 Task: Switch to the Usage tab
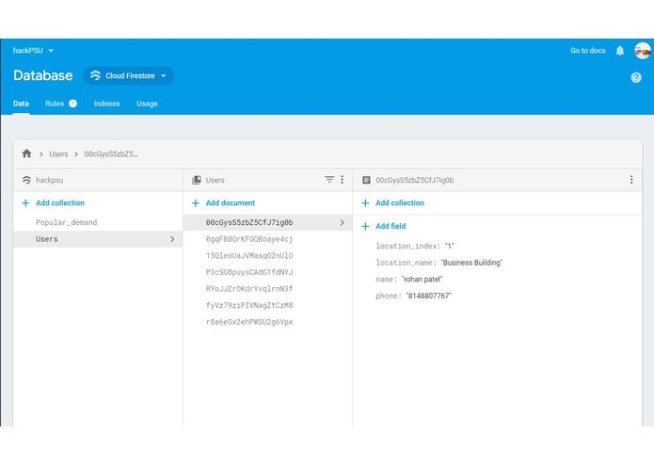(147, 104)
